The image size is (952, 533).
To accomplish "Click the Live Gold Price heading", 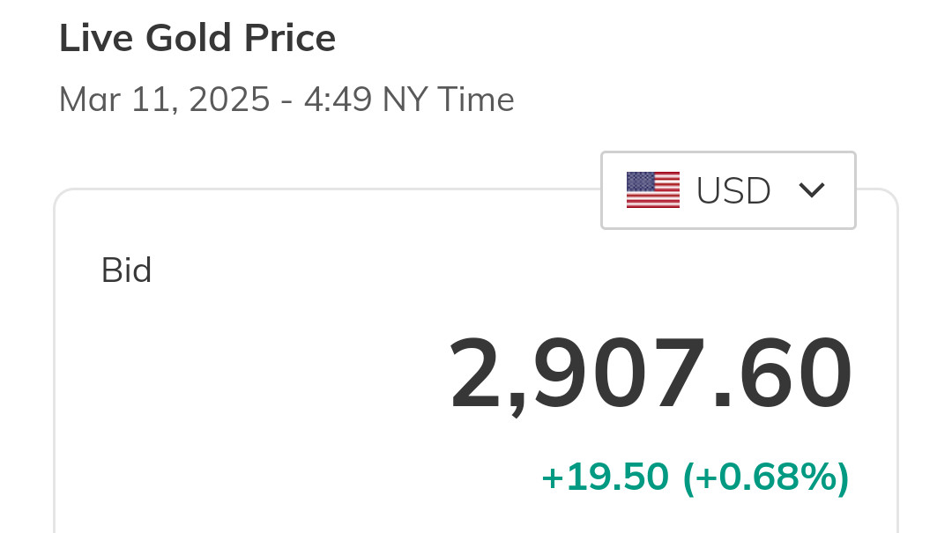I will click(x=197, y=39).
